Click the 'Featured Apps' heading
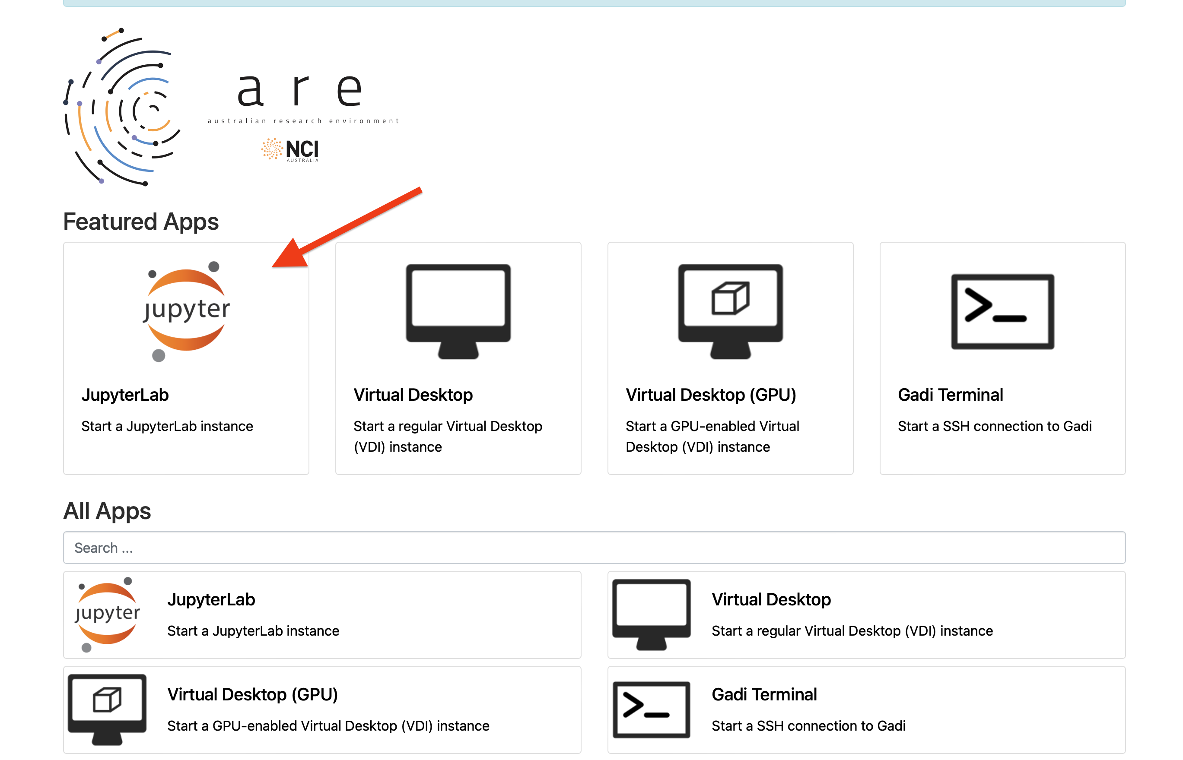 (141, 222)
